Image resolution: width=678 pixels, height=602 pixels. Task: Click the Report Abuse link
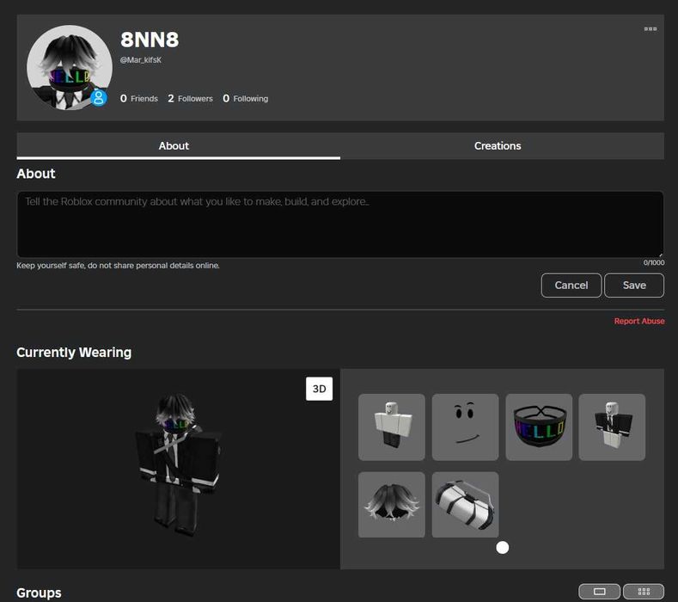tap(639, 321)
